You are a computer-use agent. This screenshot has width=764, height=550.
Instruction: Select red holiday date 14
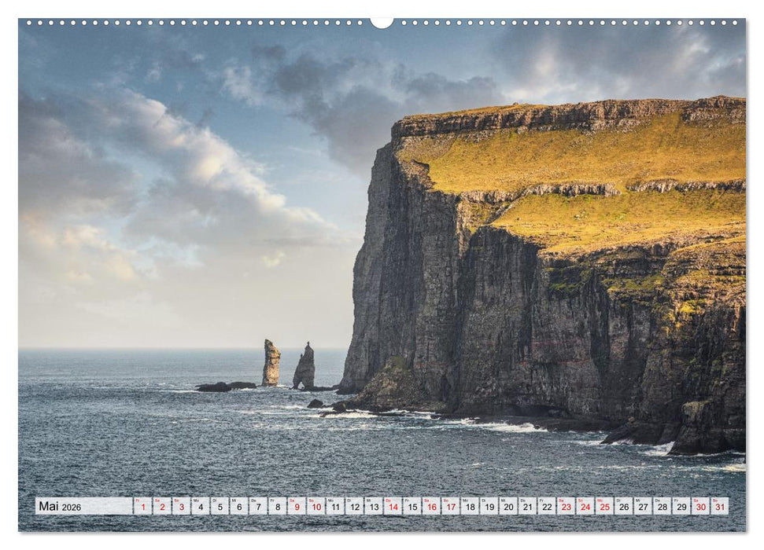(393, 507)
